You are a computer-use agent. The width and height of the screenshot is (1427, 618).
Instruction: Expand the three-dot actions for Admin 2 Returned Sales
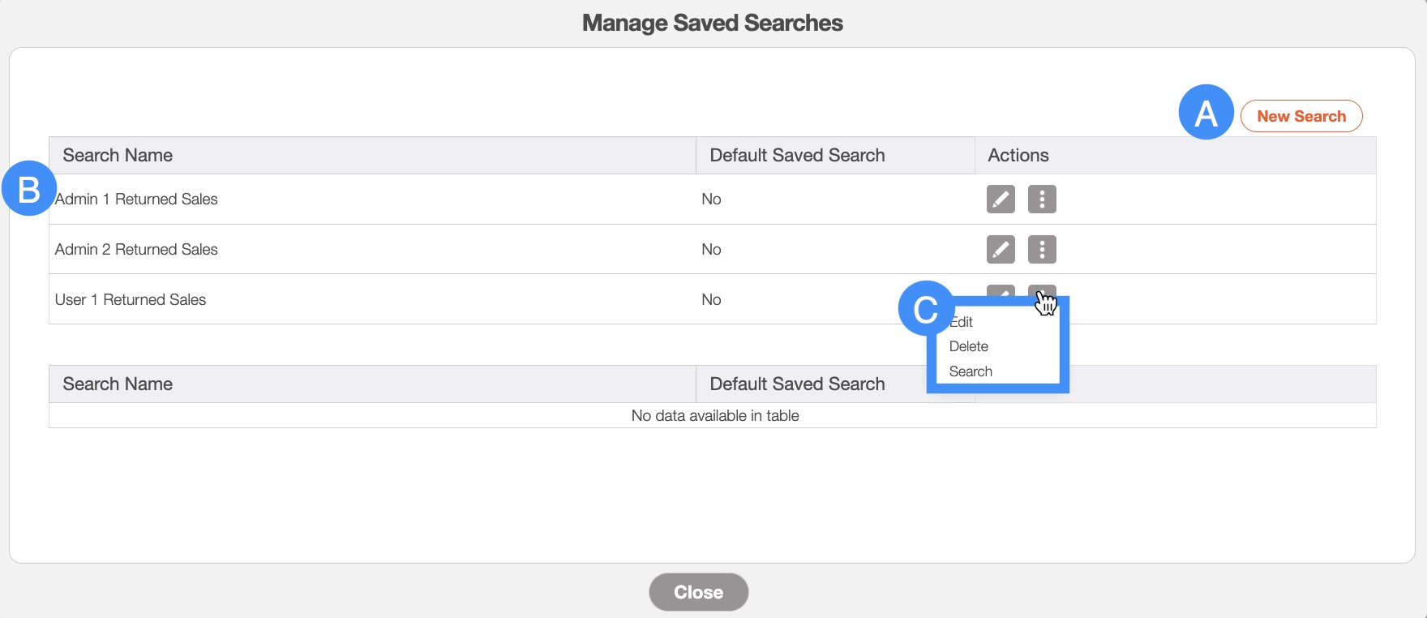[x=1042, y=250]
